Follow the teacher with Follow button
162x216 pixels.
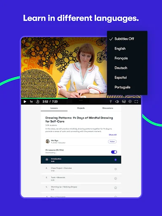point(112,141)
